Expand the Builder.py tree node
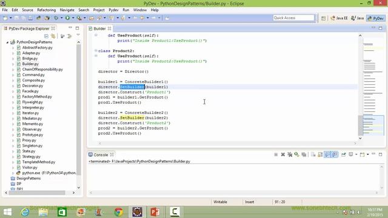Image resolution: width=388 pixels, height=218 pixels. tap(13, 64)
